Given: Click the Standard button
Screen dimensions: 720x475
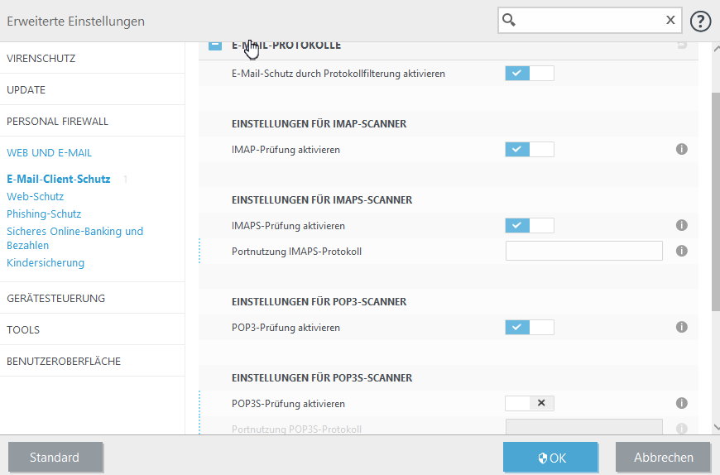Looking at the screenshot, I should pyautogui.click(x=55, y=458).
